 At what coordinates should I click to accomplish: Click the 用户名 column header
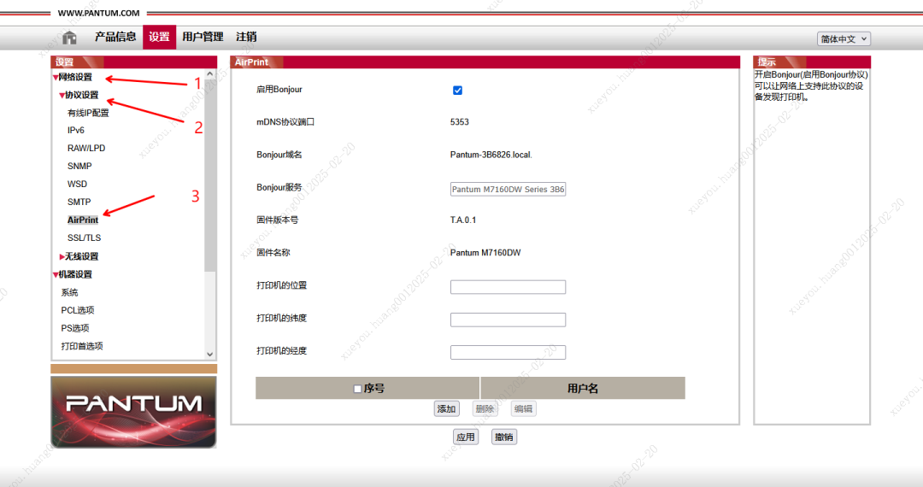tap(583, 388)
